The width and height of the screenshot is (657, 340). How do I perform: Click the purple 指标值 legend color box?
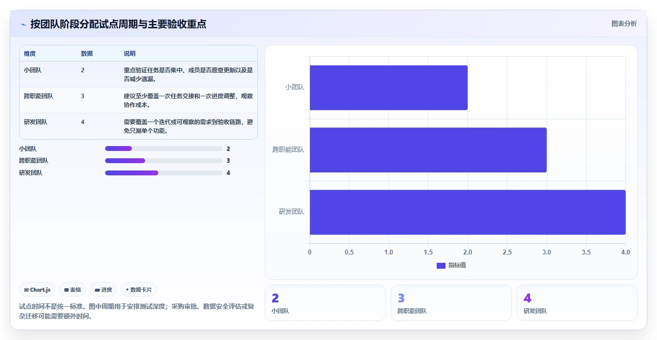pos(441,265)
